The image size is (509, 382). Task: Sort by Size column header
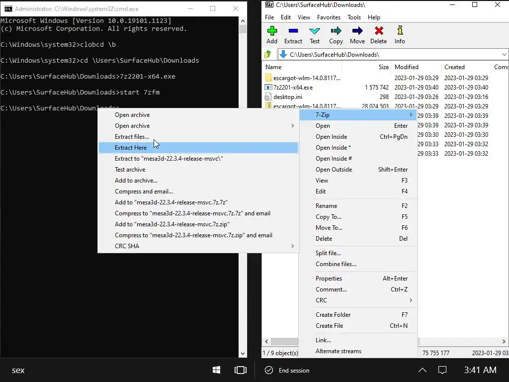coord(367,67)
